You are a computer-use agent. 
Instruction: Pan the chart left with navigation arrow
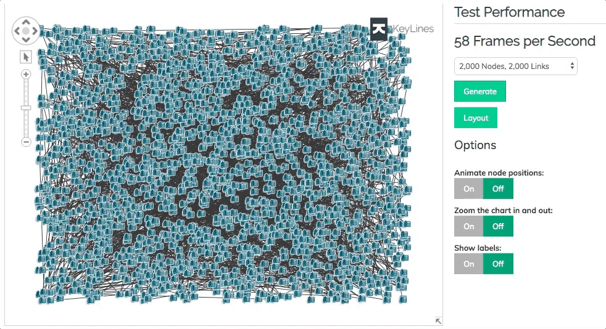click(x=17, y=31)
